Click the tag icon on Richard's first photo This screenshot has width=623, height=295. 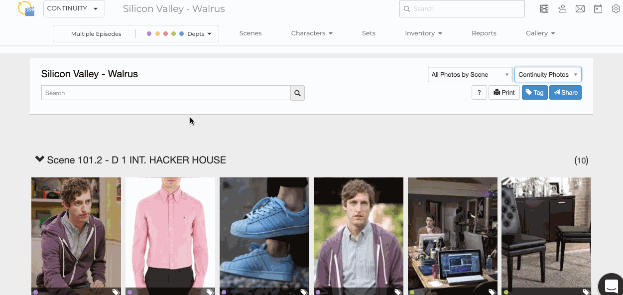(x=116, y=292)
